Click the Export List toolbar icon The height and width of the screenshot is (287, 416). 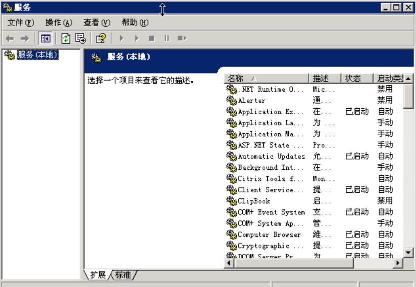pyautogui.click(x=81, y=39)
